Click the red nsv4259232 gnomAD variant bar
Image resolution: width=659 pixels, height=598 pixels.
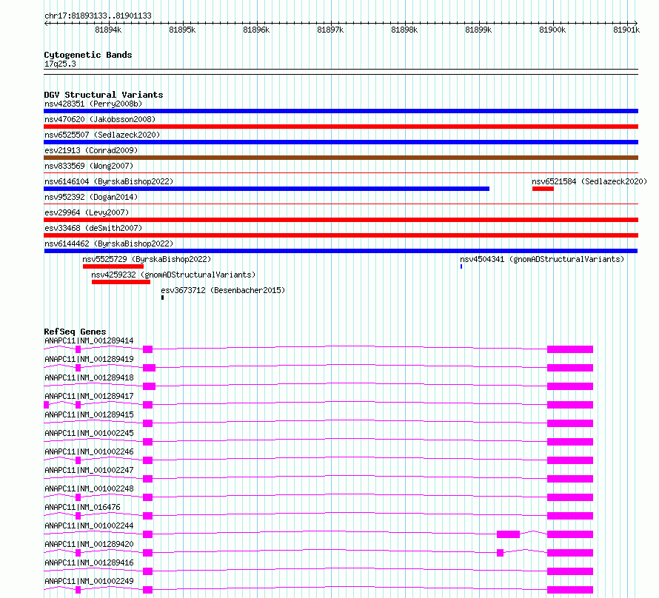click(x=121, y=282)
